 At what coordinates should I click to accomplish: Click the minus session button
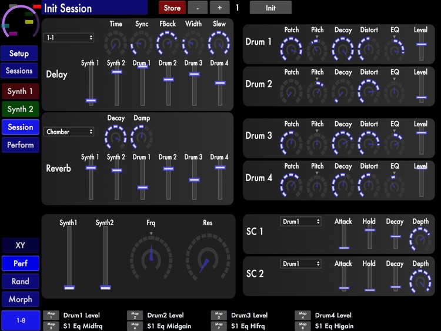point(198,8)
